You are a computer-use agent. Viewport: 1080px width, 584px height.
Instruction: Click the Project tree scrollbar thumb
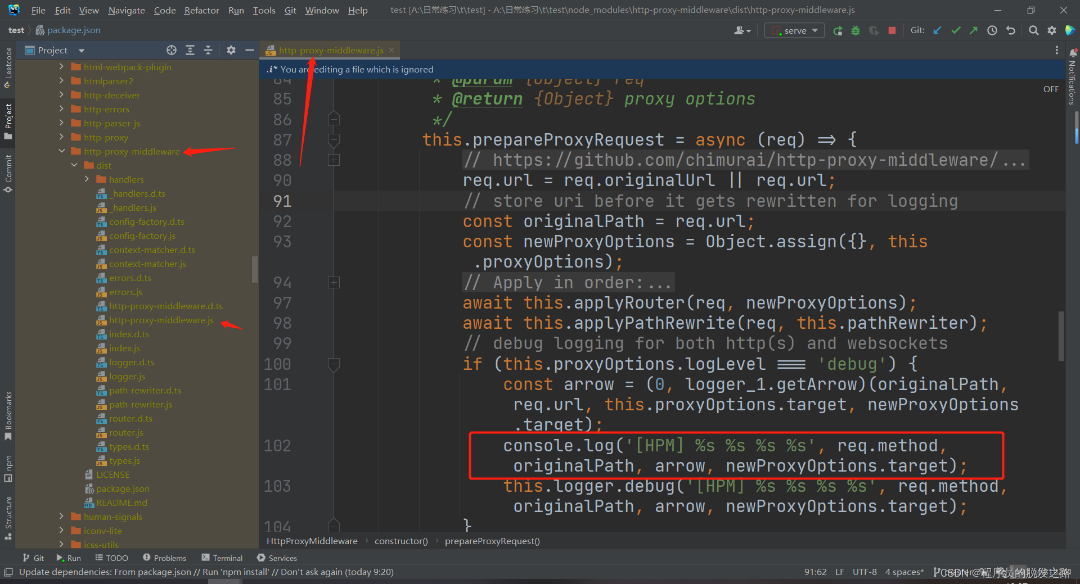click(x=255, y=270)
